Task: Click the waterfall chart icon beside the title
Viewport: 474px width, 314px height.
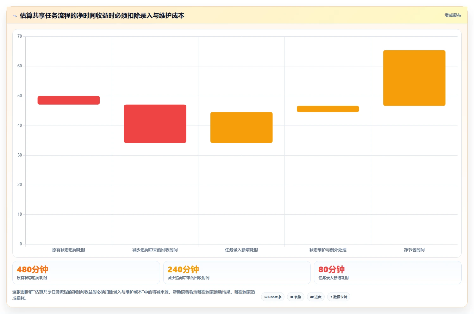Action: 15,16
